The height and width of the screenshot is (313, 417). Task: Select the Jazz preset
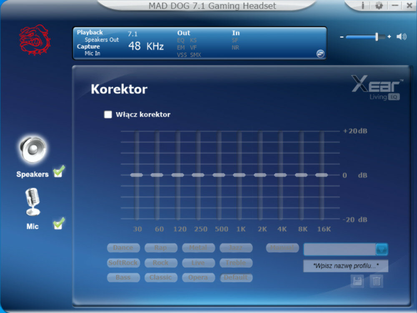pos(236,248)
